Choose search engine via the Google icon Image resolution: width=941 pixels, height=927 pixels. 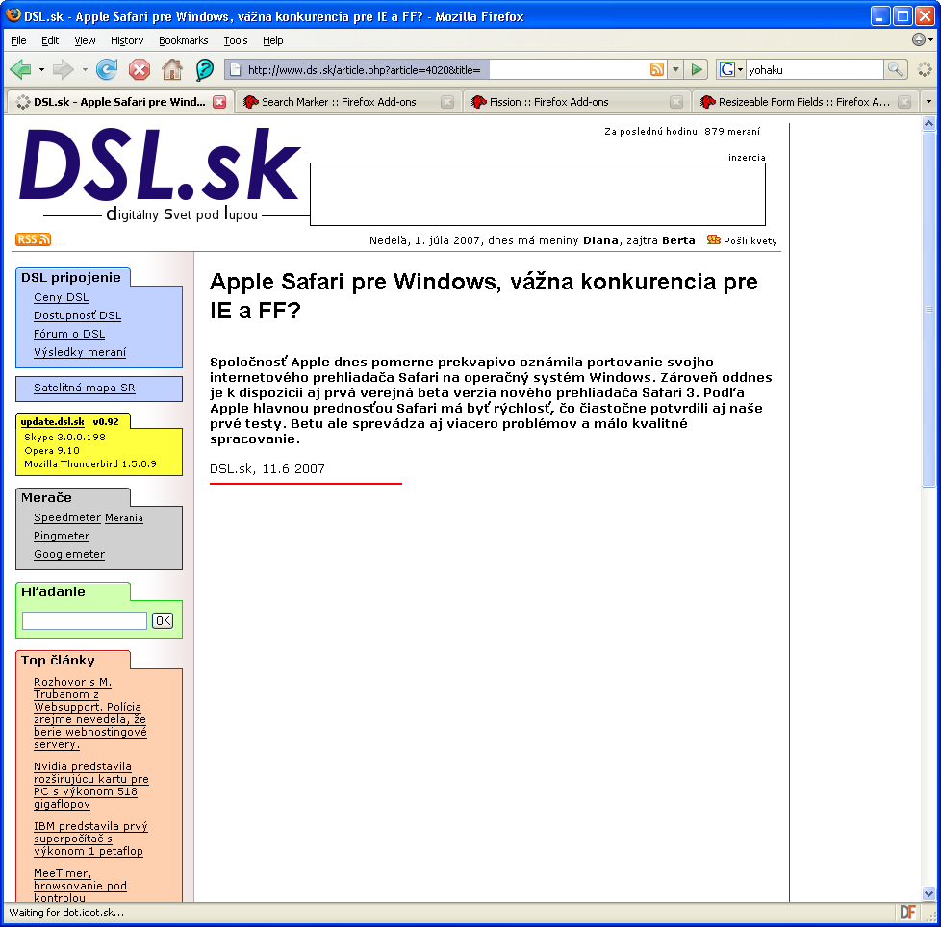pyautogui.click(x=727, y=69)
